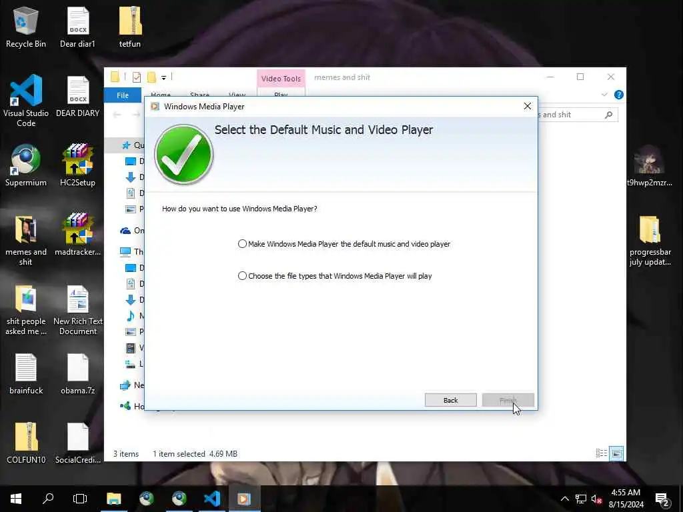Open Quick Access toolbar customize dropdown arrow

coord(164,77)
